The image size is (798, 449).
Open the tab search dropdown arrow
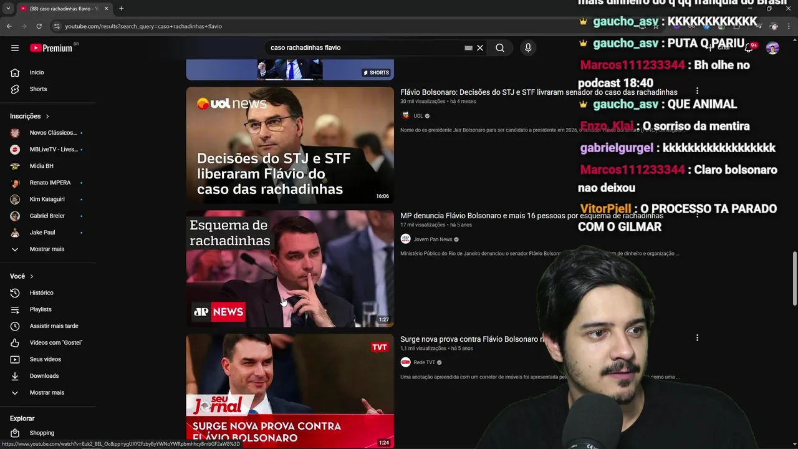pyautogui.click(x=8, y=9)
